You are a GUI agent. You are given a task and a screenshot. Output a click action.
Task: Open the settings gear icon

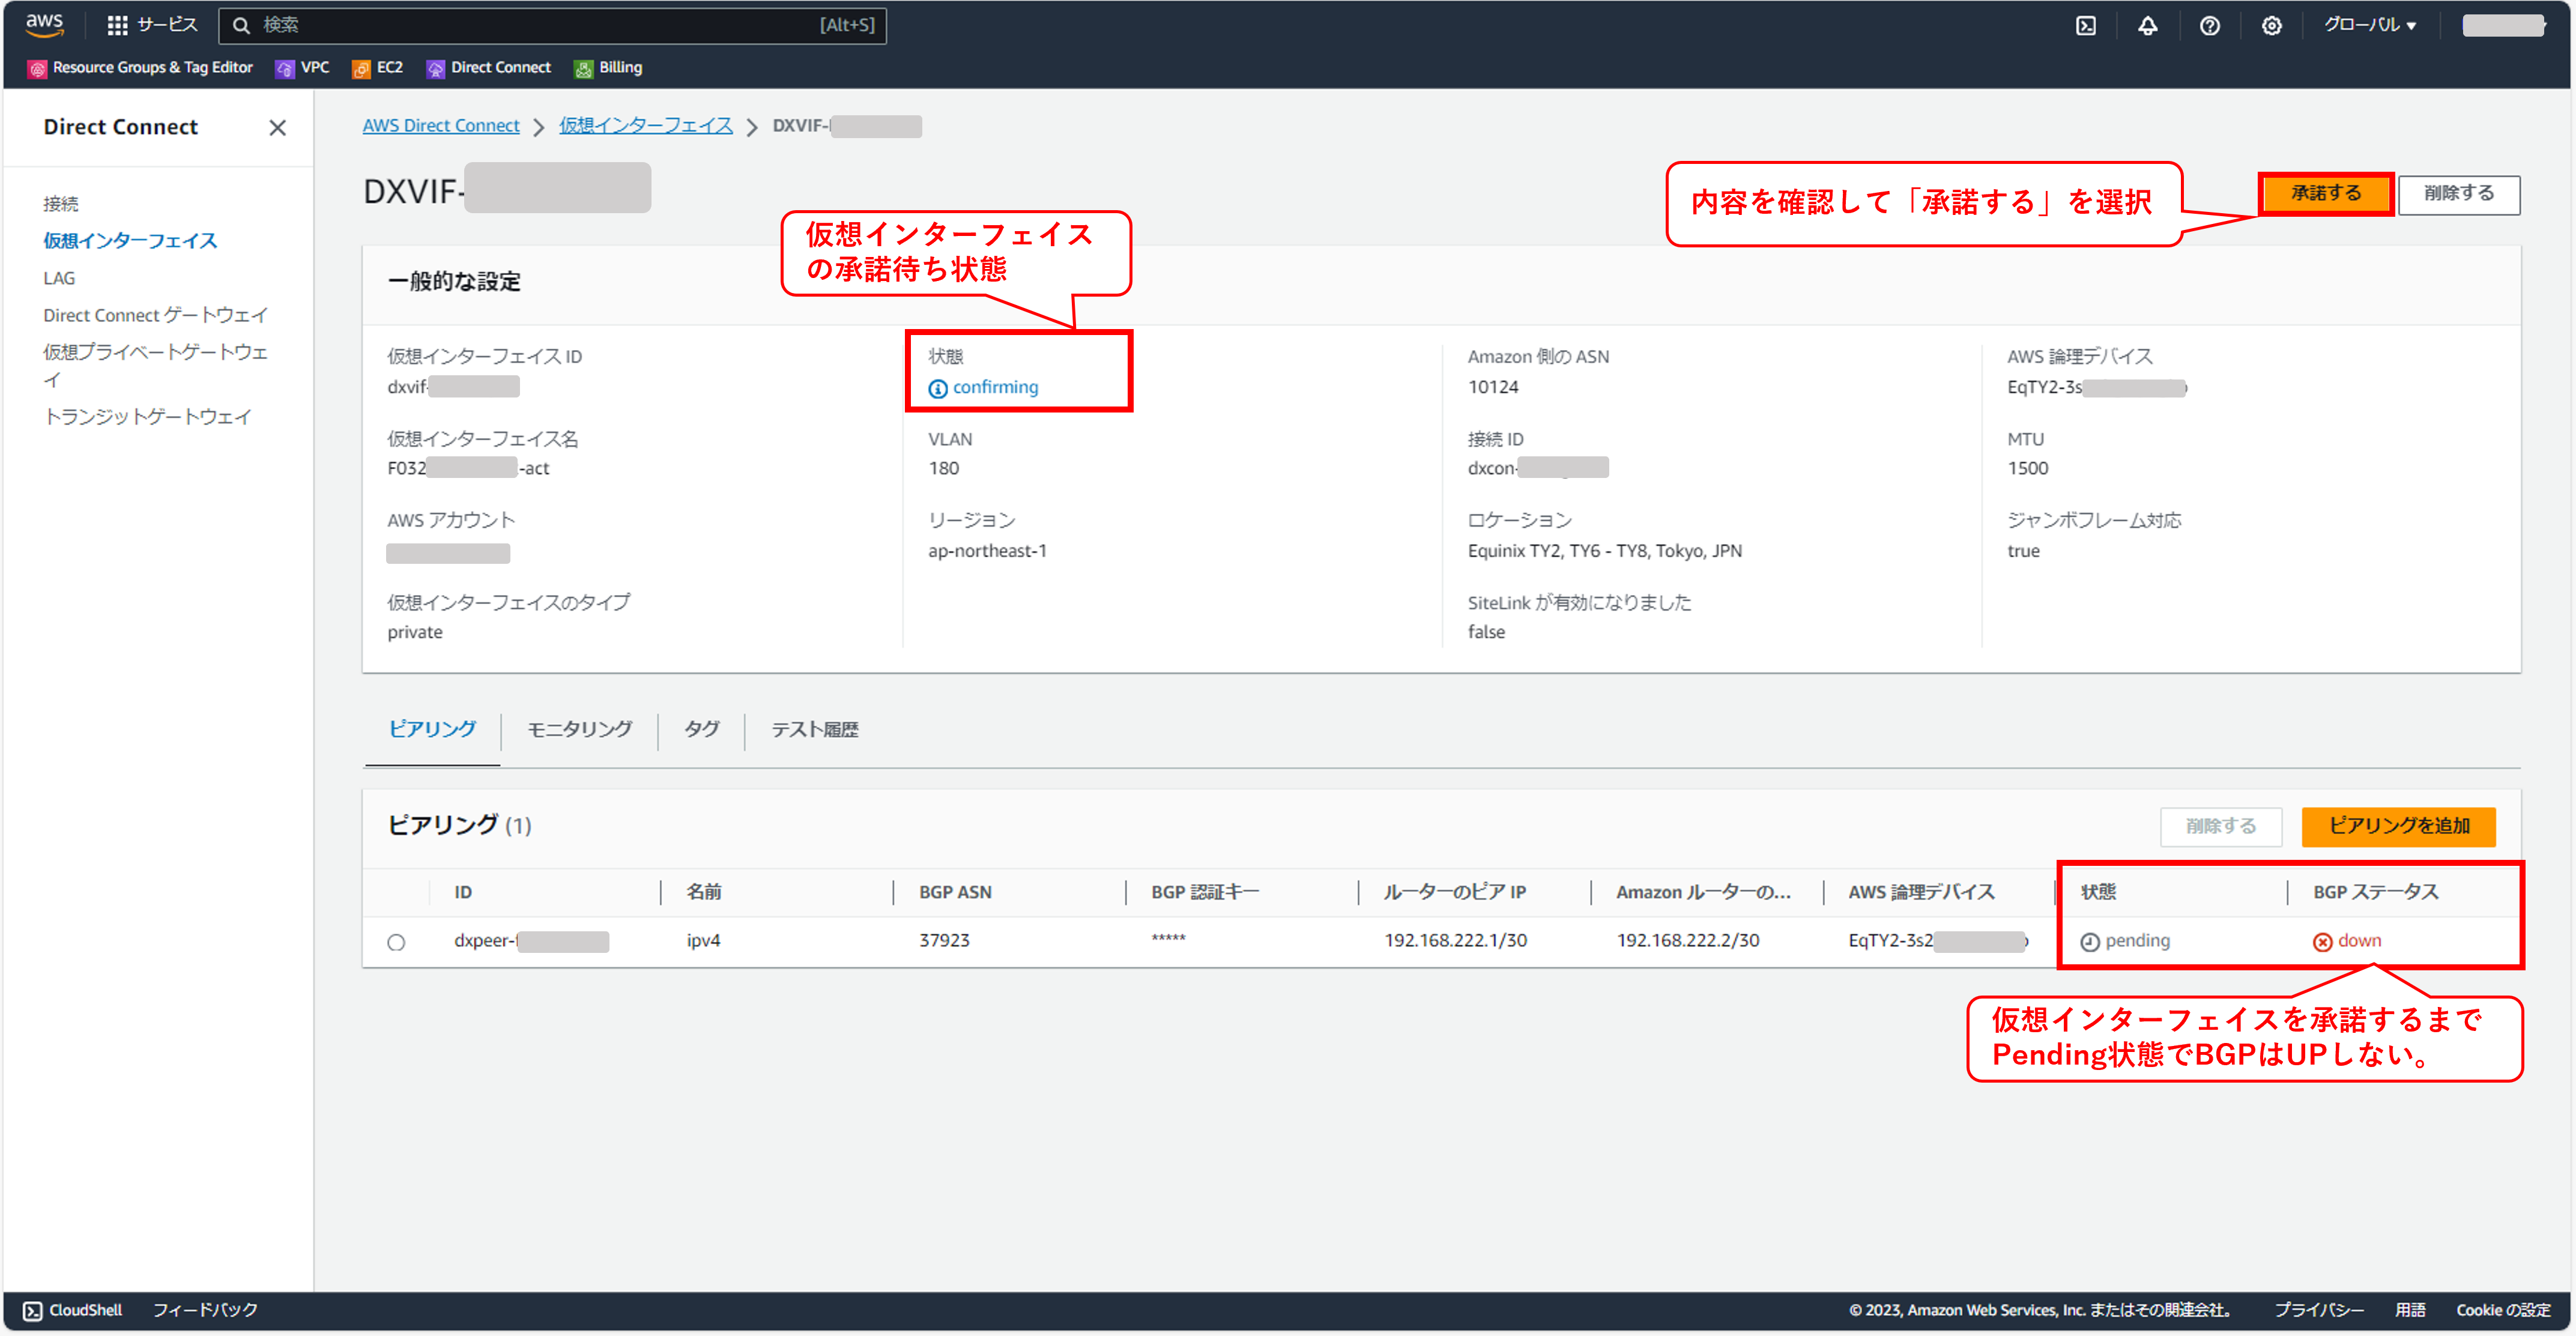coord(2272,25)
